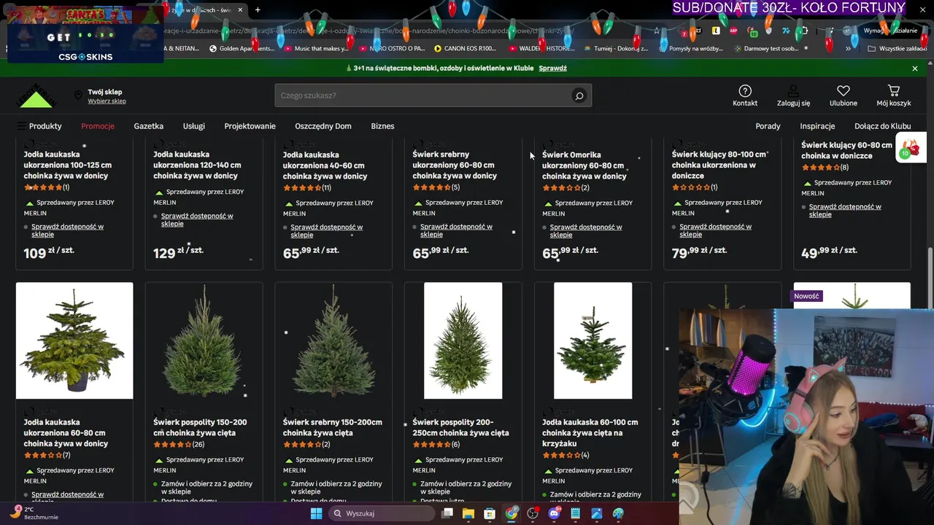Open Świerk kłujący 80-100 cm product title

(x=719, y=165)
